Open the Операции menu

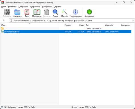[23, 7]
